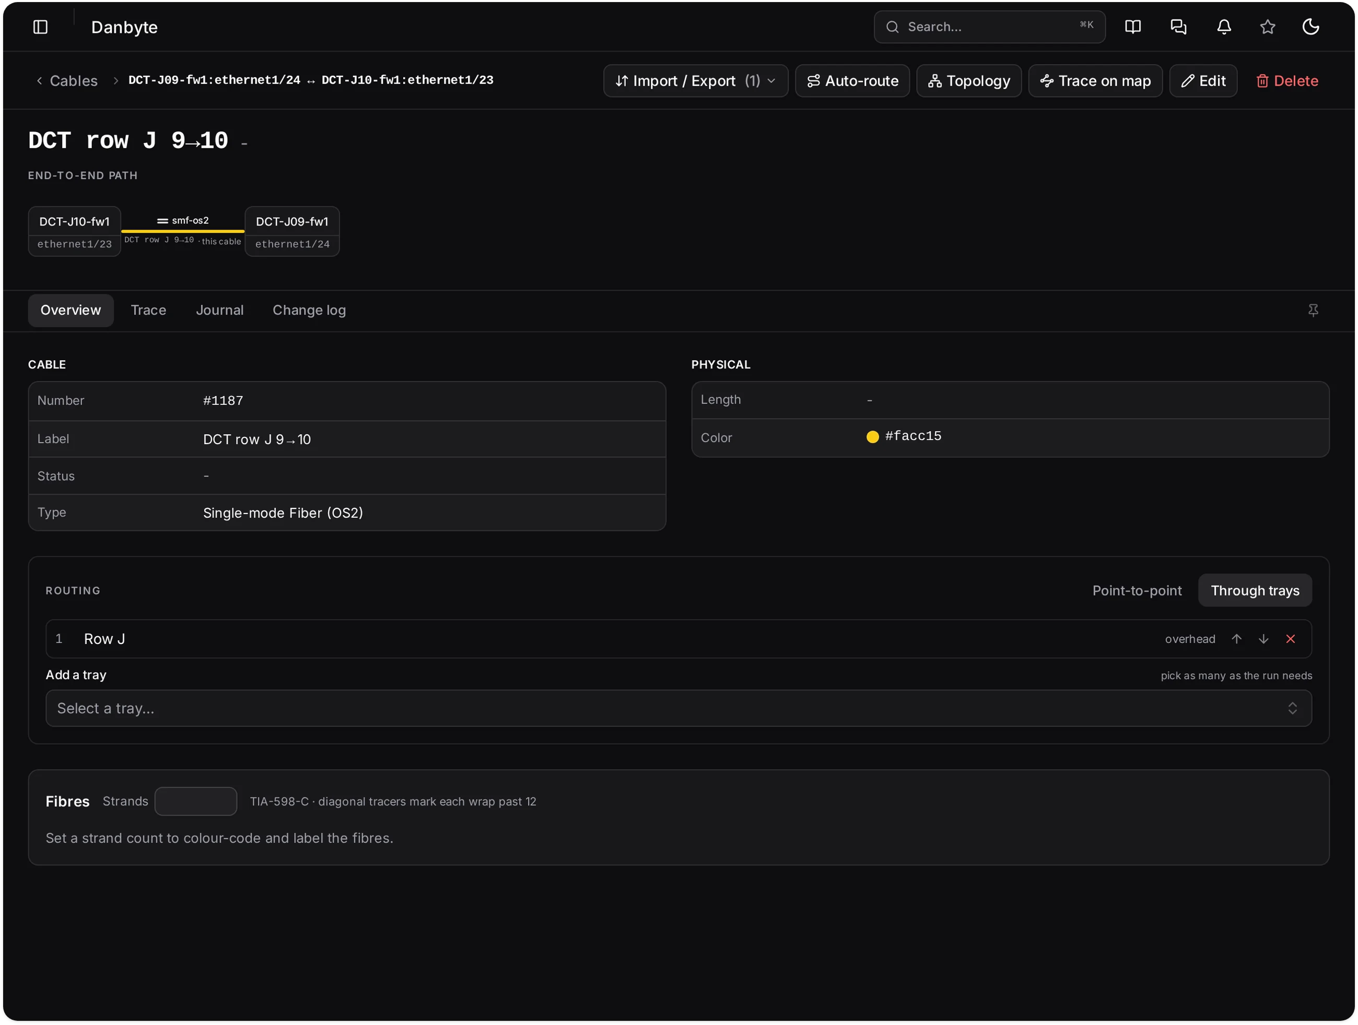Delete this cable
The width and height of the screenshot is (1358, 1025).
tap(1287, 81)
